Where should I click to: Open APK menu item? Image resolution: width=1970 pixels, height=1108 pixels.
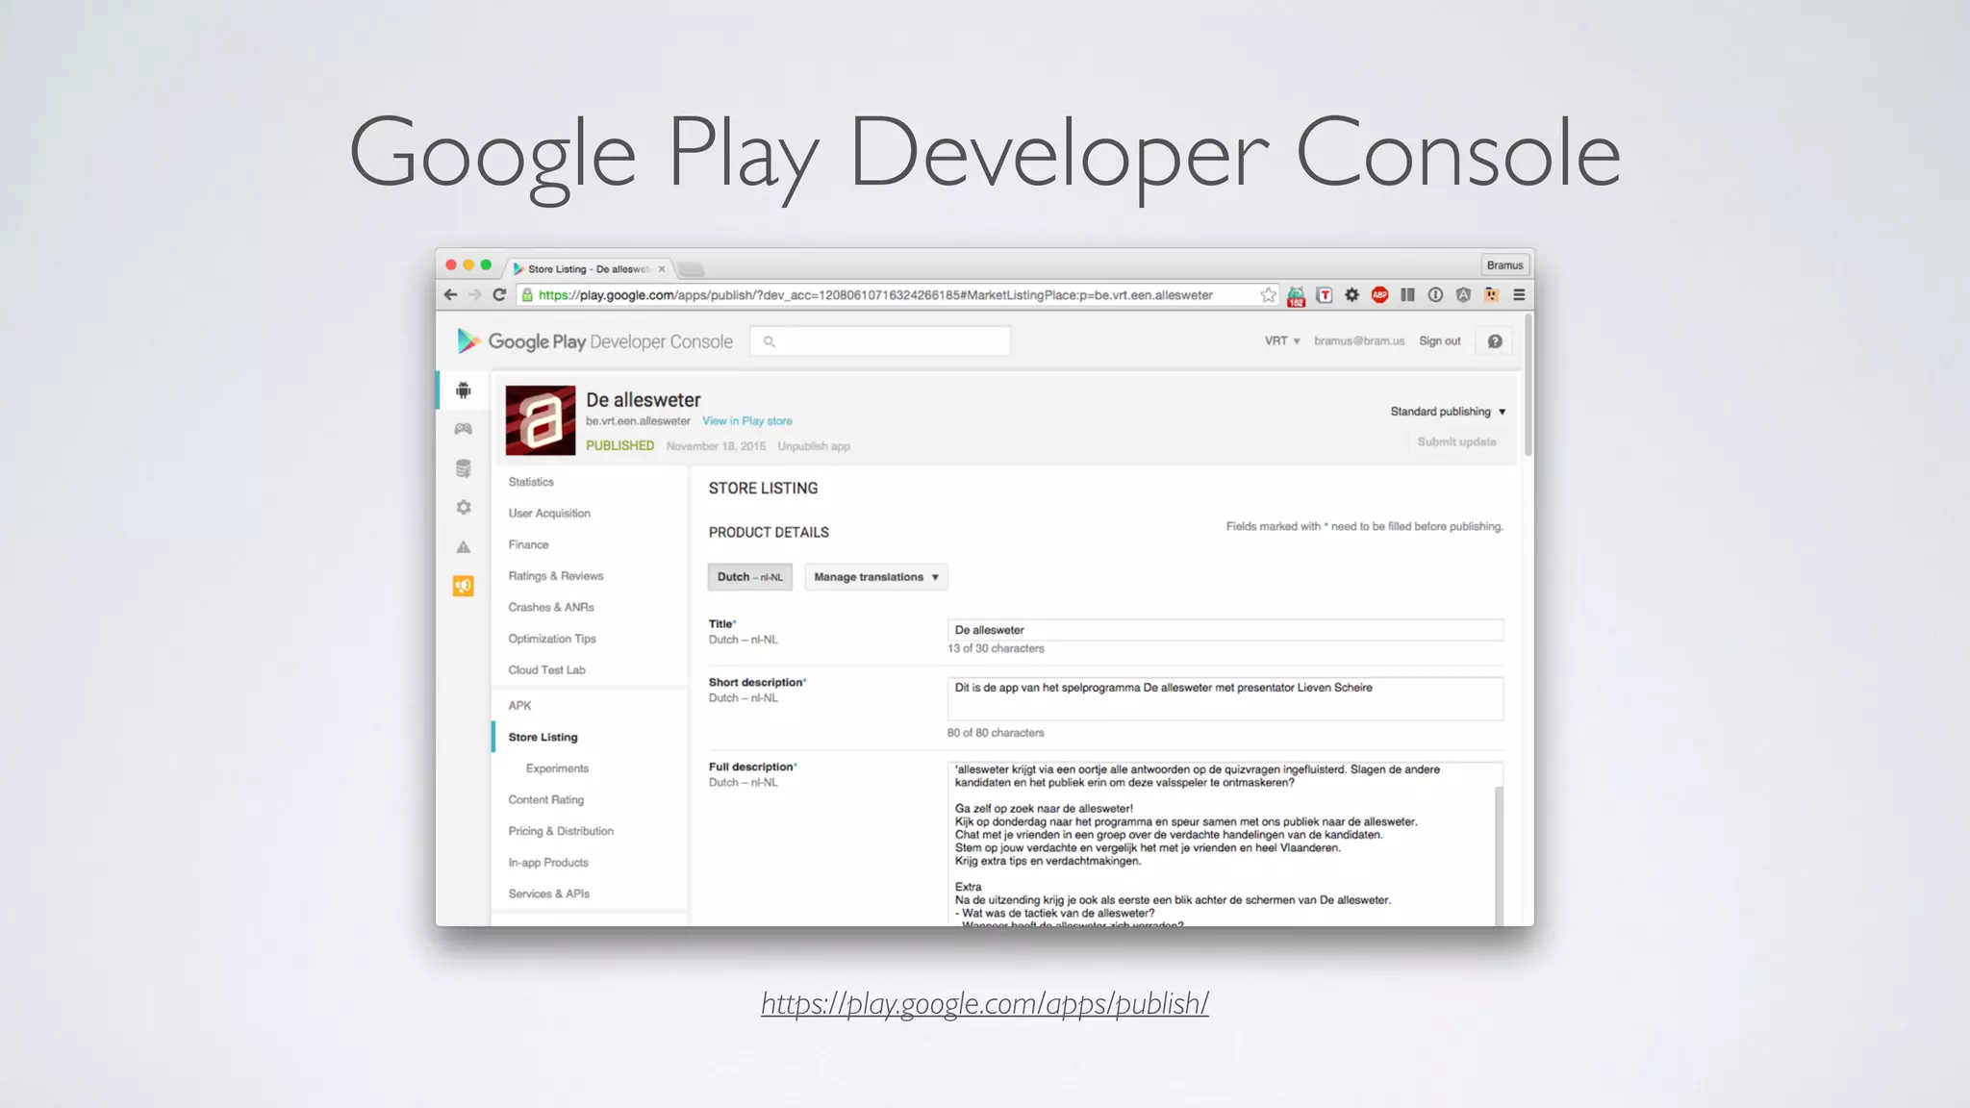click(x=519, y=706)
